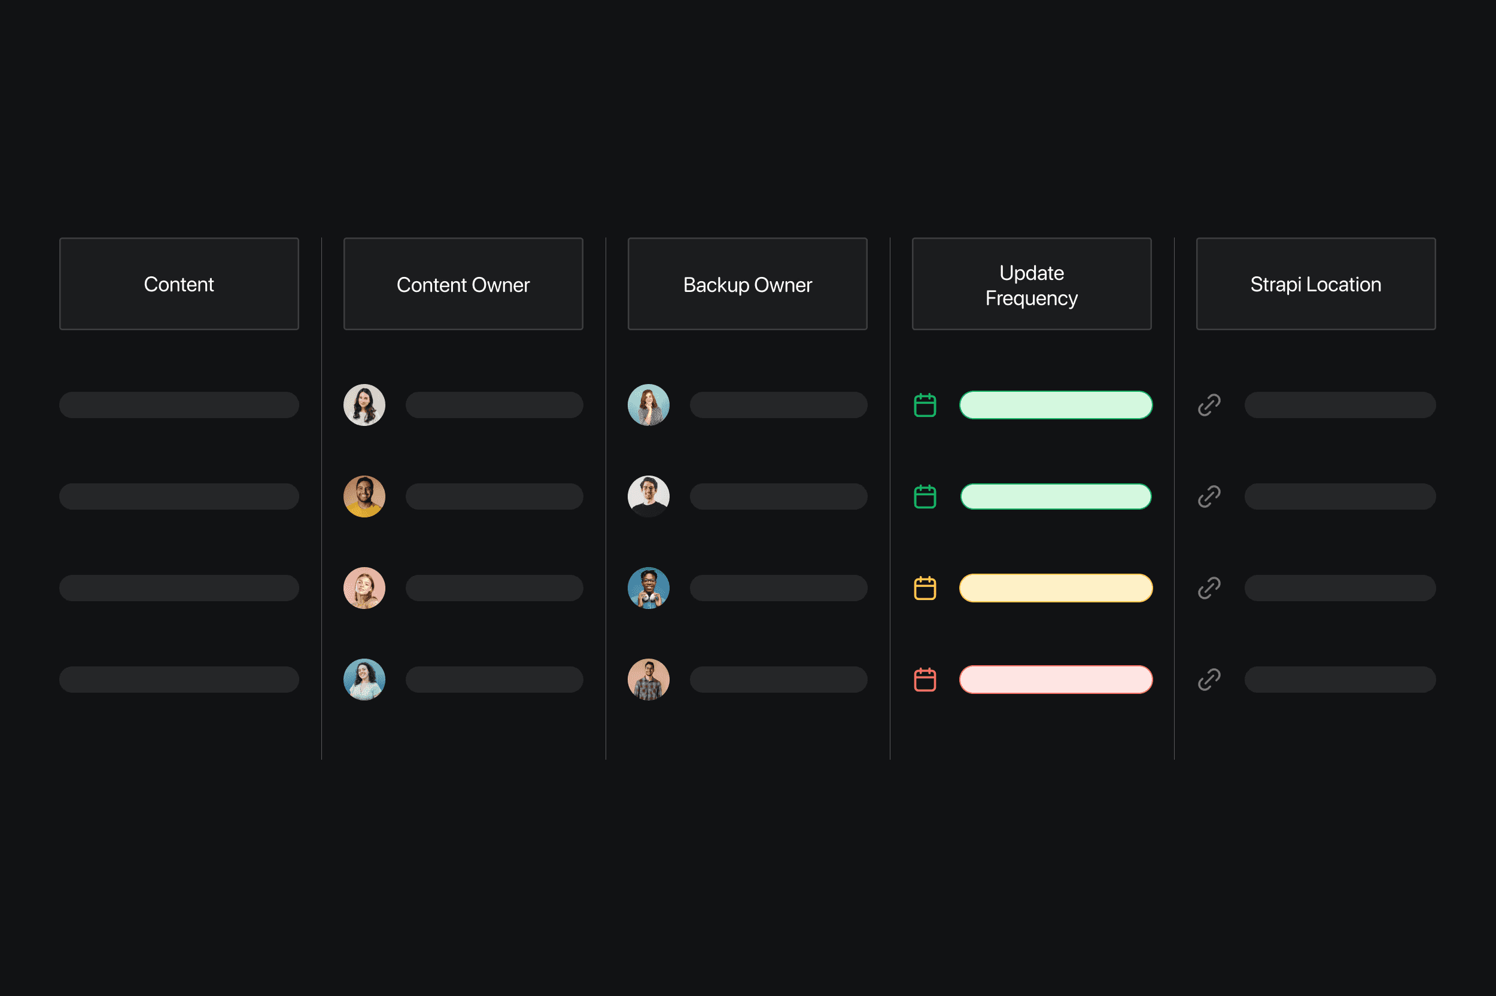Click the pink frequency pill
The height and width of the screenshot is (996, 1496).
[x=1056, y=680]
